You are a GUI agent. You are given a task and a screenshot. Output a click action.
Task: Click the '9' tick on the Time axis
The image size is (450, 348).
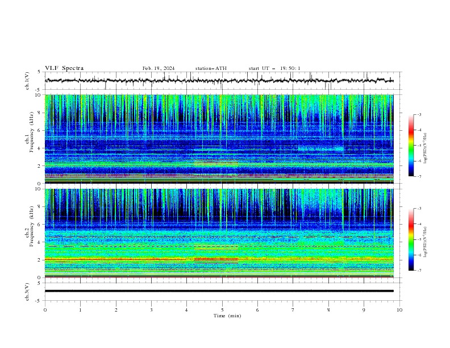coord(364,310)
